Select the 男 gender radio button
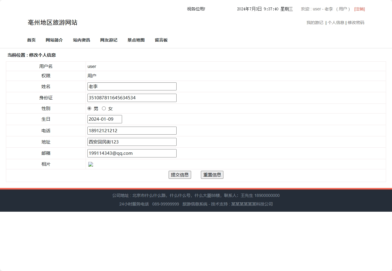The image size is (392, 271). click(89, 108)
